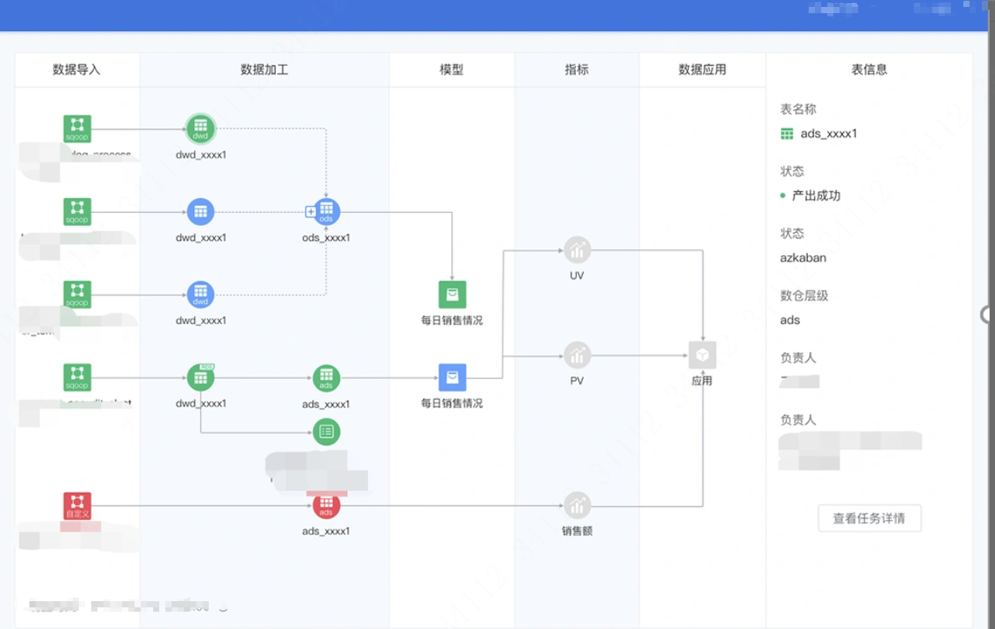The image size is (995, 629).
Task: Click table icon beside ads_xxxx1 in 表信息
Action: pyautogui.click(x=787, y=134)
